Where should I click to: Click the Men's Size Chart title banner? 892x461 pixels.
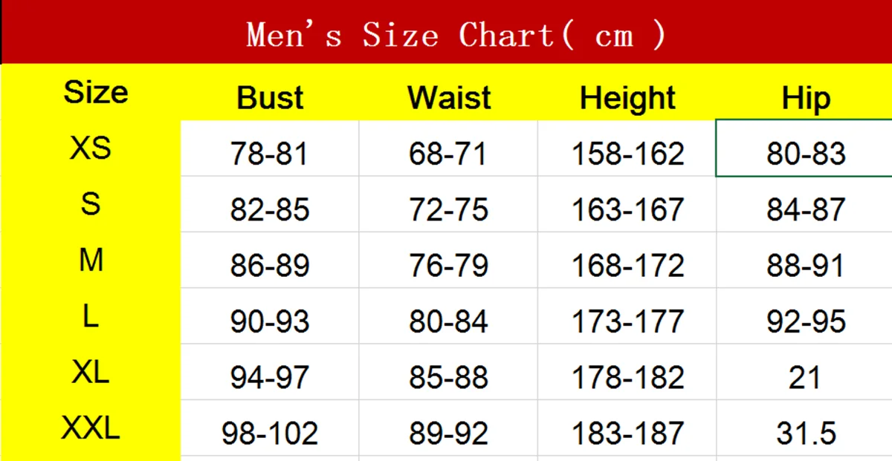click(446, 33)
